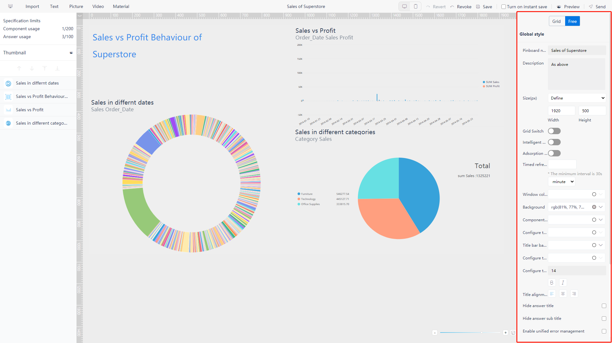This screenshot has height=343, width=612.
Task: Align title to the center
Action: click(563, 294)
